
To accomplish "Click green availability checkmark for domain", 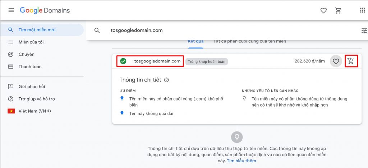I will [123, 61].
